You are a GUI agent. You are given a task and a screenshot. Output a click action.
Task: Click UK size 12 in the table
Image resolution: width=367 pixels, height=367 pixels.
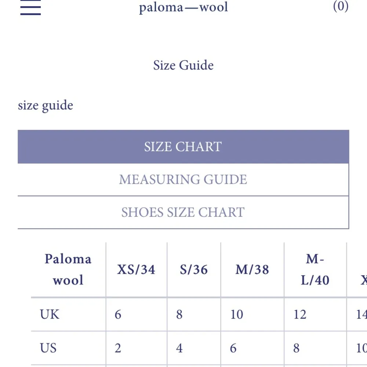[x=300, y=315]
